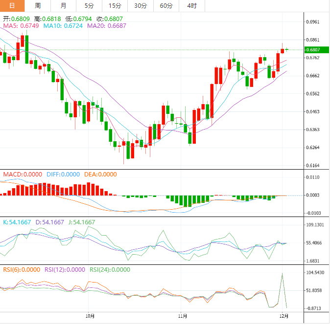Click the 10月 marker on time axis
The image size is (330, 326).
click(x=90, y=316)
